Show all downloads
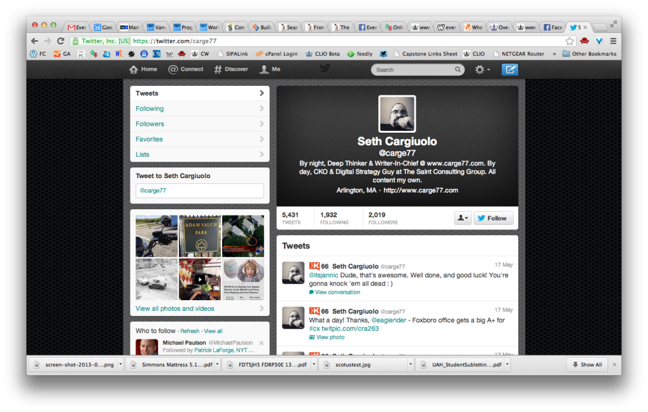Viewport: 648px width, 412px height. coord(587,365)
